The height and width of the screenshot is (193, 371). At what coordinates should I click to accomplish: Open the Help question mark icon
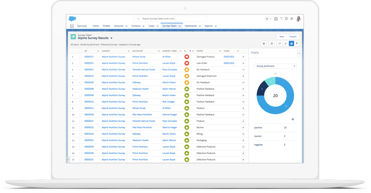coord(281,19)
